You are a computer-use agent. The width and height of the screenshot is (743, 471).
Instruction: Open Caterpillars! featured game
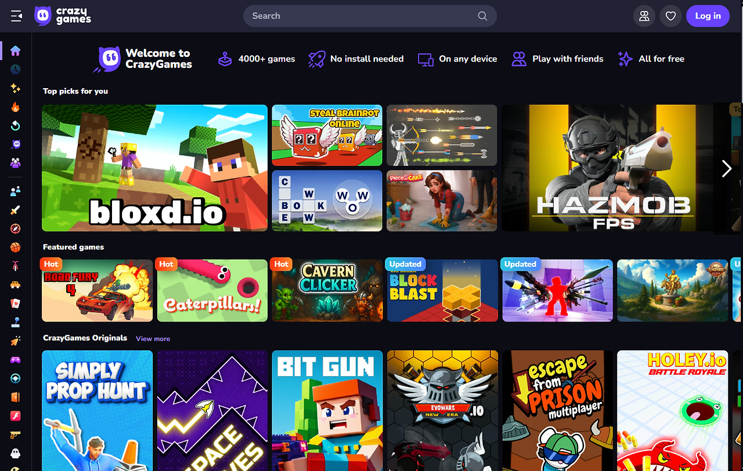click(212, 291)
